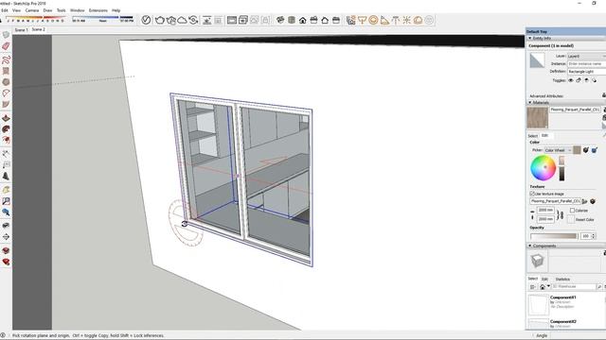Open the components view options dropdown

pos(532,287)
